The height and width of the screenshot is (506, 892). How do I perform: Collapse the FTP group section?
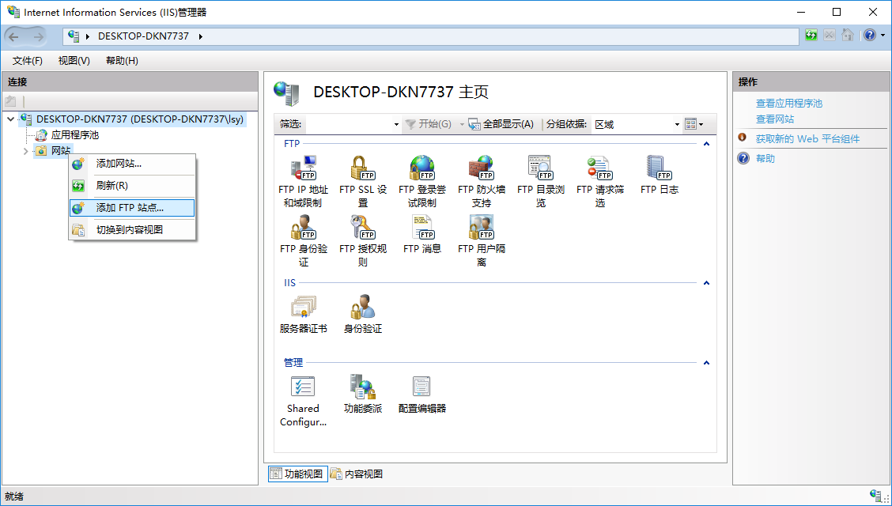click(x=706, y=144)
